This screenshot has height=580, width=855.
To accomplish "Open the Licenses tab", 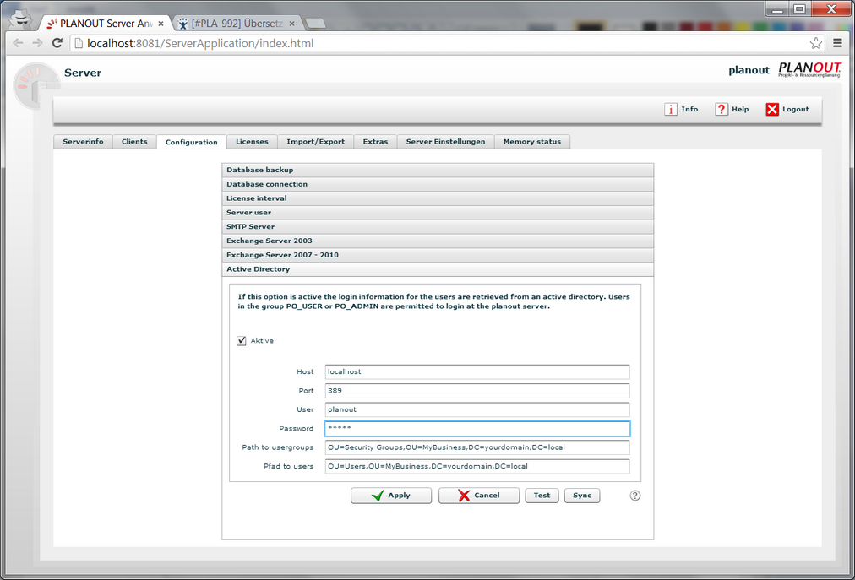I will coord(252,142).
